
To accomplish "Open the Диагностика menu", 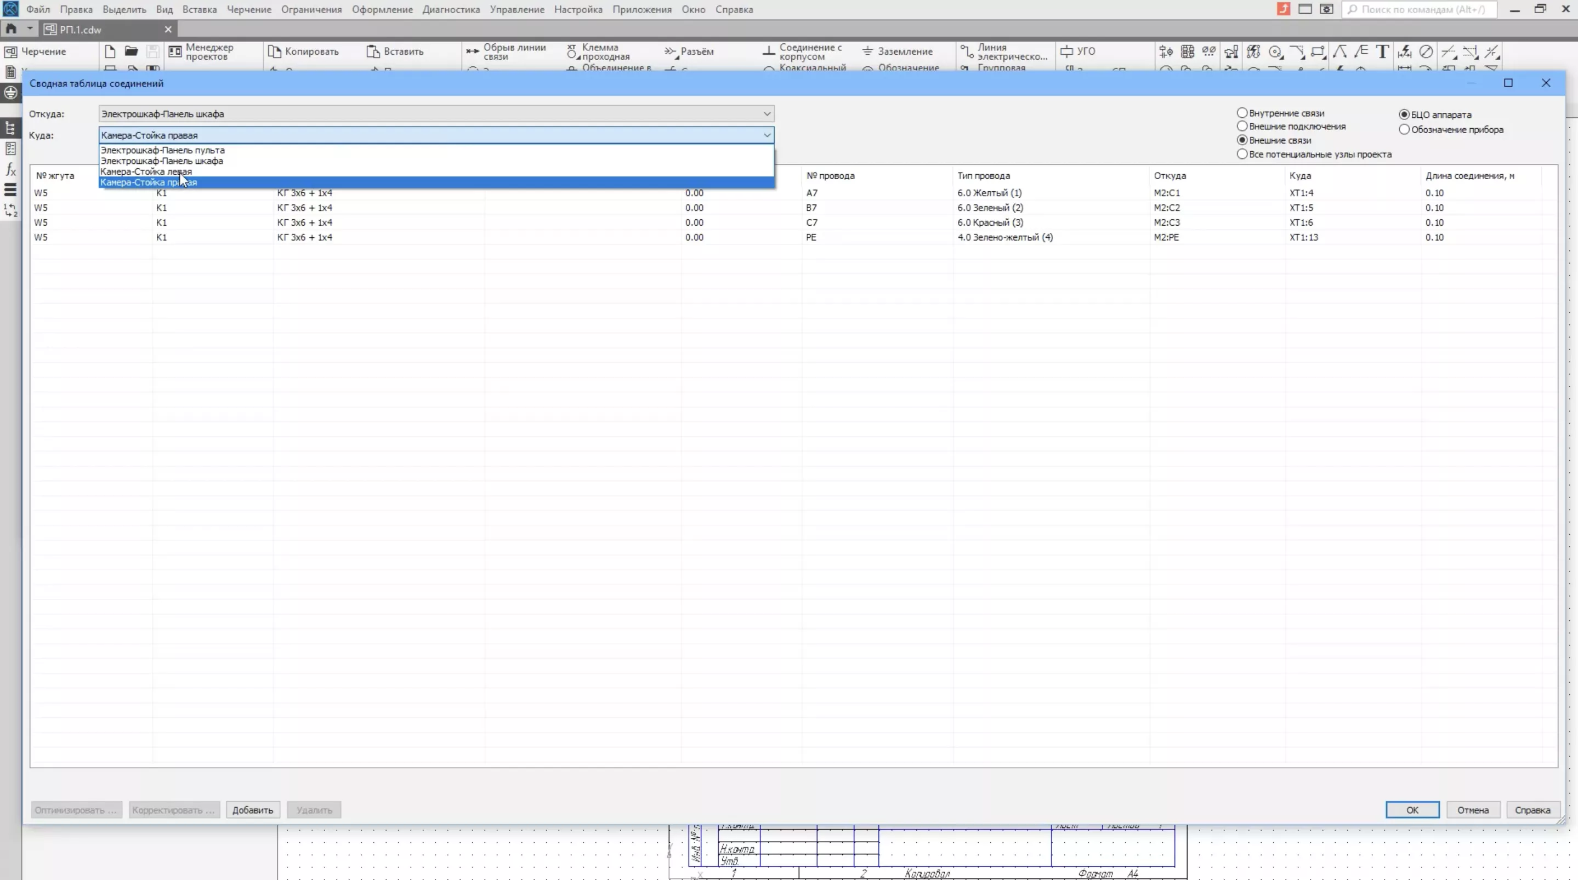I will point(451,10).
